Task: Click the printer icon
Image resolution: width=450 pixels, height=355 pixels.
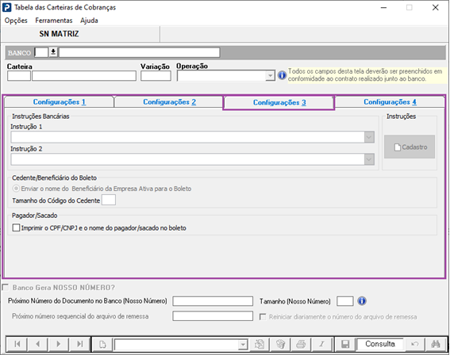Action: tap(301, 344)
